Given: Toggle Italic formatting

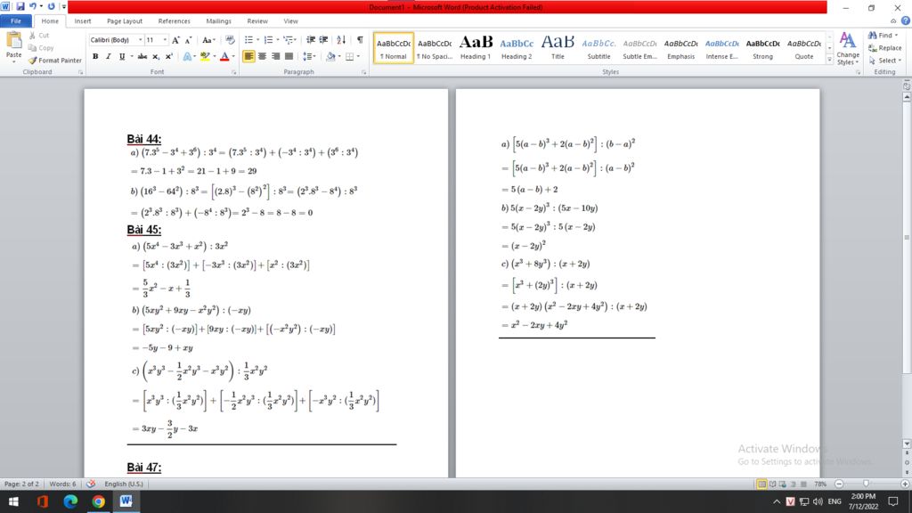Looking at the screenshot, I should [x=108, y=56].
